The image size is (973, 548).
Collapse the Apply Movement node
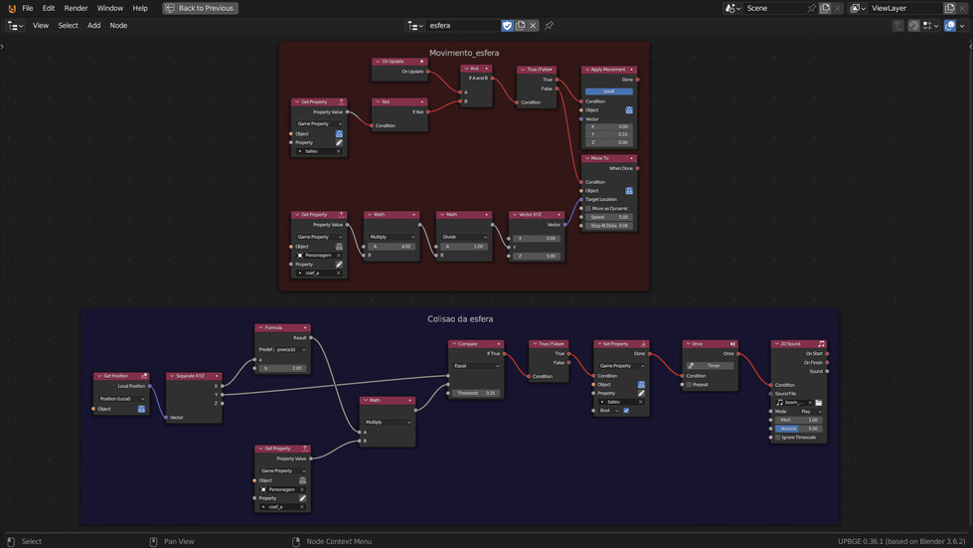click(x=587, y=70)
